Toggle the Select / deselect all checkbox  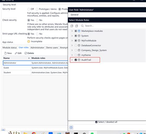coord(96,122)
